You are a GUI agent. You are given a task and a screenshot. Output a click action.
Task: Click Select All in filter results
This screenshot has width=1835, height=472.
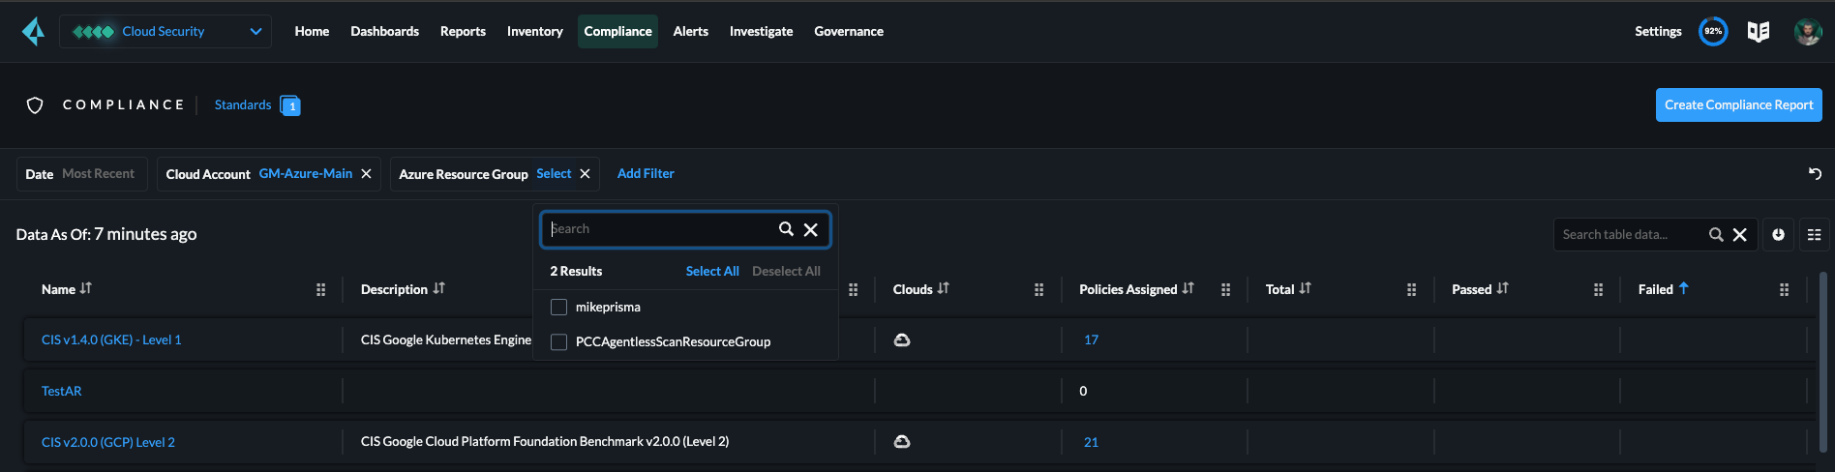click(711, 272)
